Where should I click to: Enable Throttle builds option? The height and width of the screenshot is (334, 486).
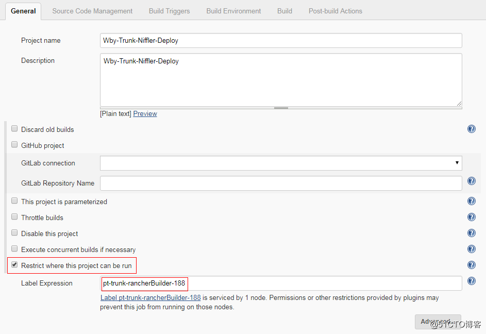point(14,217)
